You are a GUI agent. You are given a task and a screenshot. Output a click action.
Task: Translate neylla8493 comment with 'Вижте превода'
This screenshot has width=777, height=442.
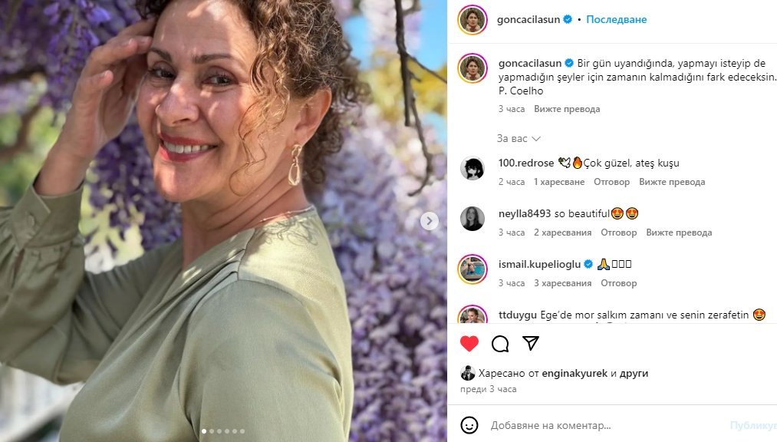pos(679,233)
